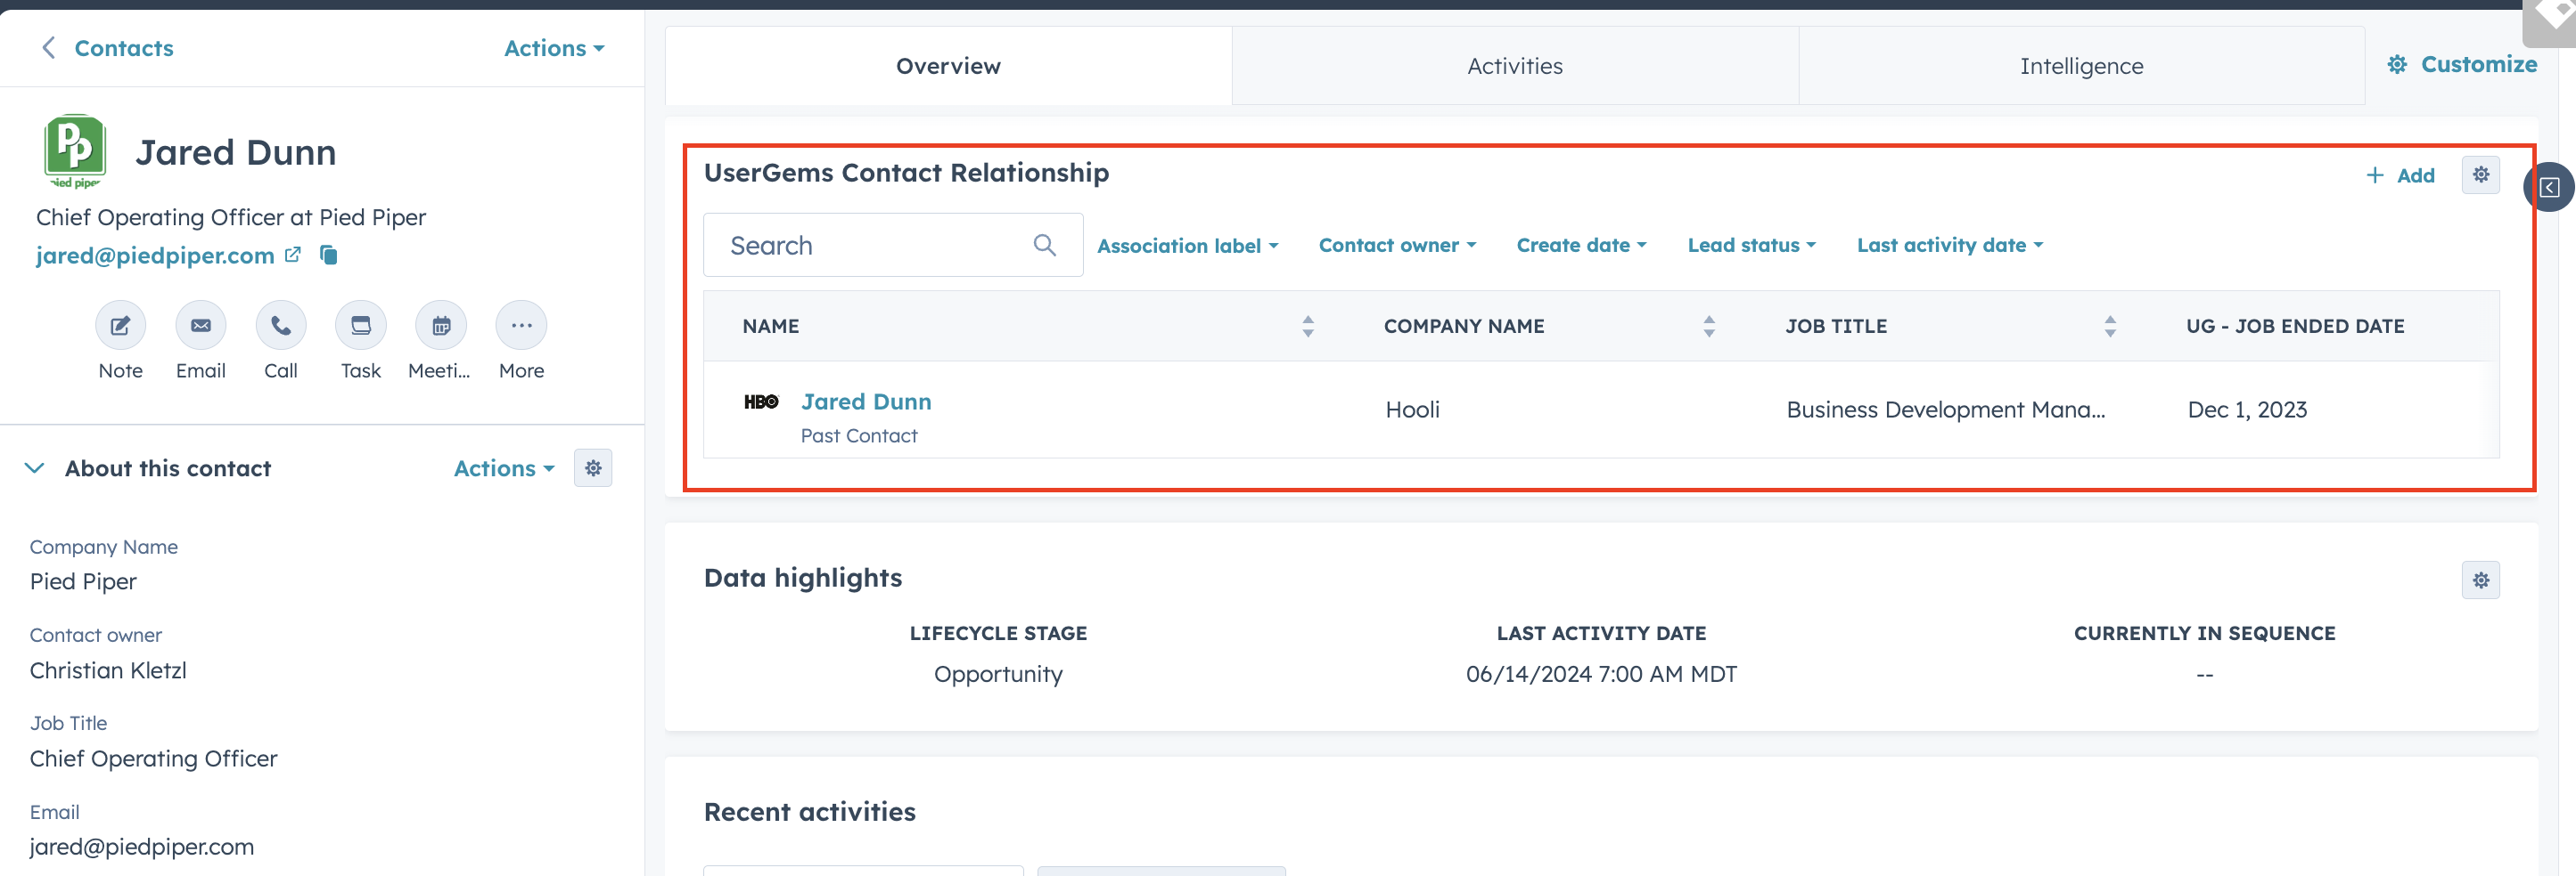
Task: Click Pied Piper under Company Name field
Action: tap(83, 581)
